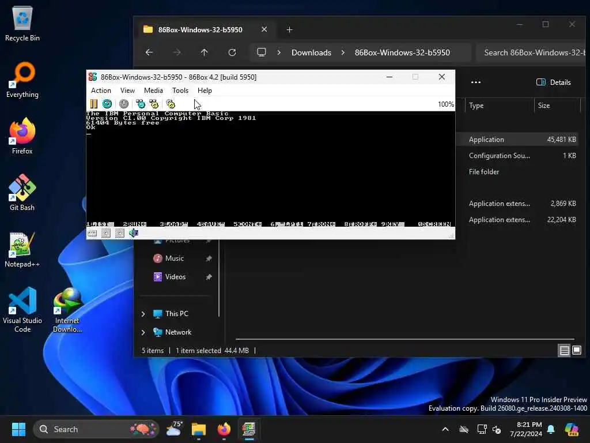
Task: Click the cassette icon in 86Box status bar
Action: click(x=92, y=234)
